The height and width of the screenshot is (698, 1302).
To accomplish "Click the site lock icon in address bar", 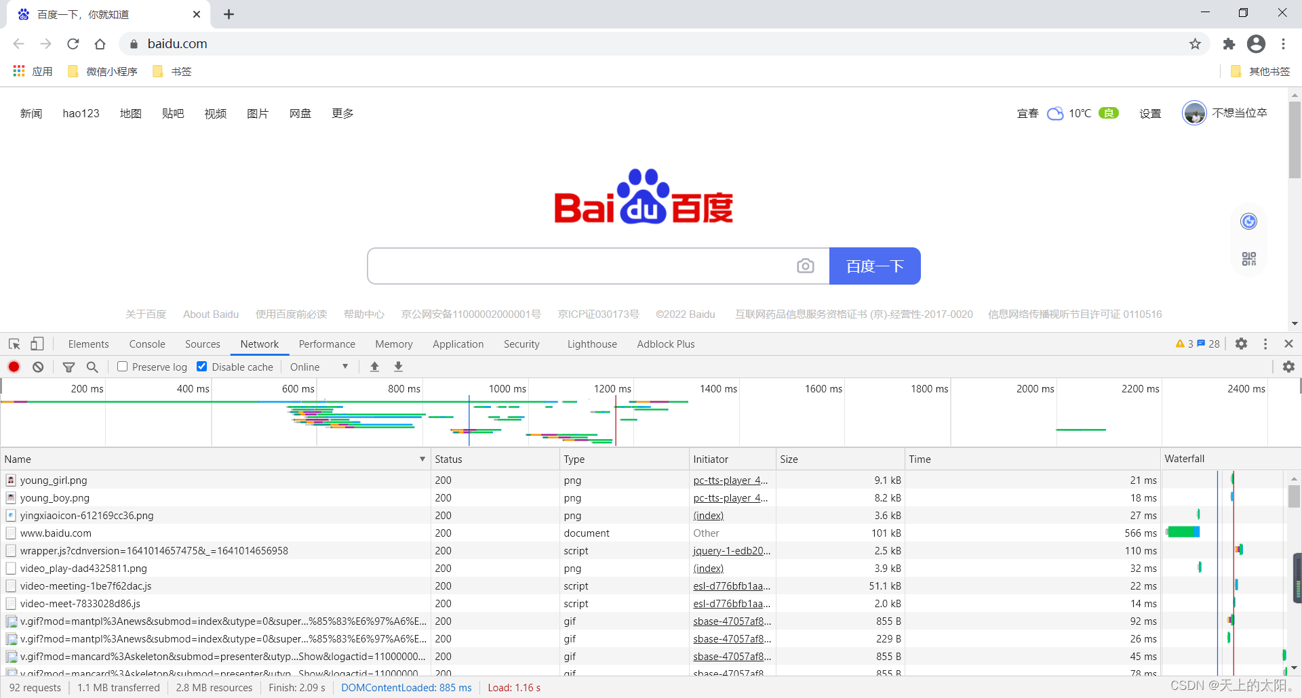I will point(134,44).
